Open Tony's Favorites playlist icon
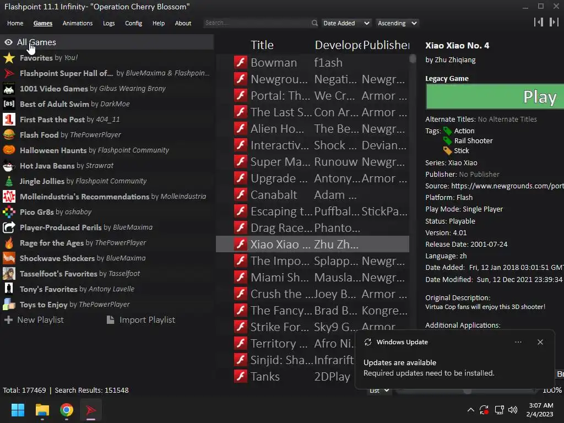 (9, 289)
